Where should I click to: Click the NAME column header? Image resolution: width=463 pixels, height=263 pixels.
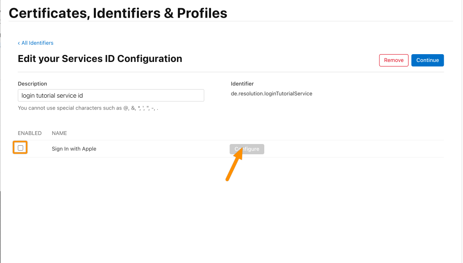(x=59, y=133)
